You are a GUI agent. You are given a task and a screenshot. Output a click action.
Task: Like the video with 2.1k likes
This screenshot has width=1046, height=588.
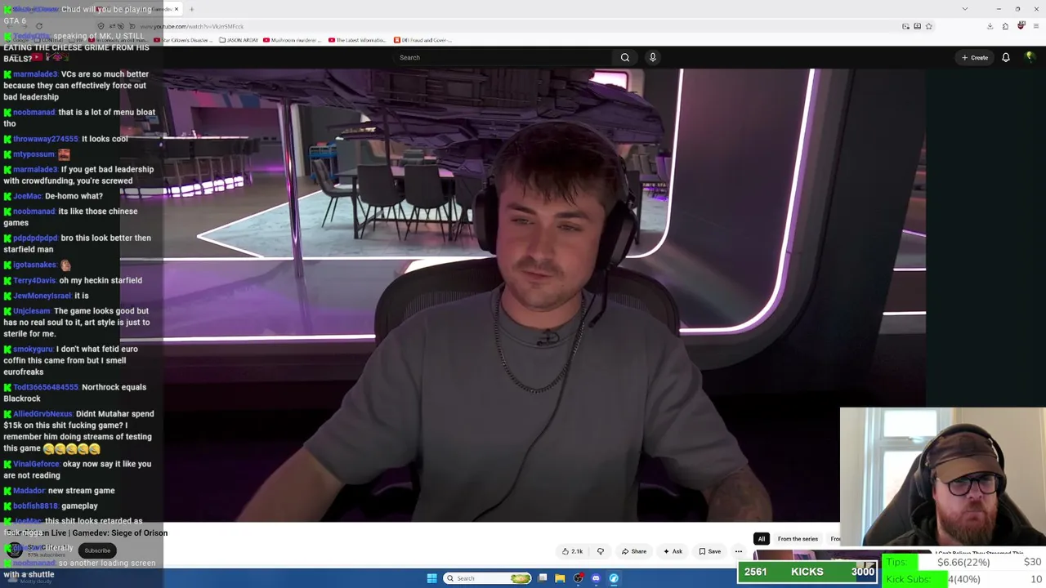pyautogui.click(x=573, y=551)
